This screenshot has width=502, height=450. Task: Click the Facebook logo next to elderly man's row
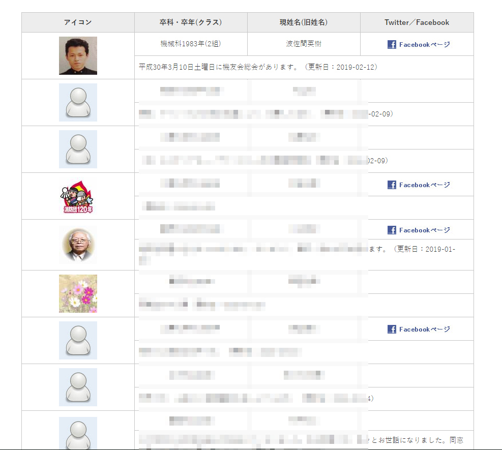pos(392,230)
